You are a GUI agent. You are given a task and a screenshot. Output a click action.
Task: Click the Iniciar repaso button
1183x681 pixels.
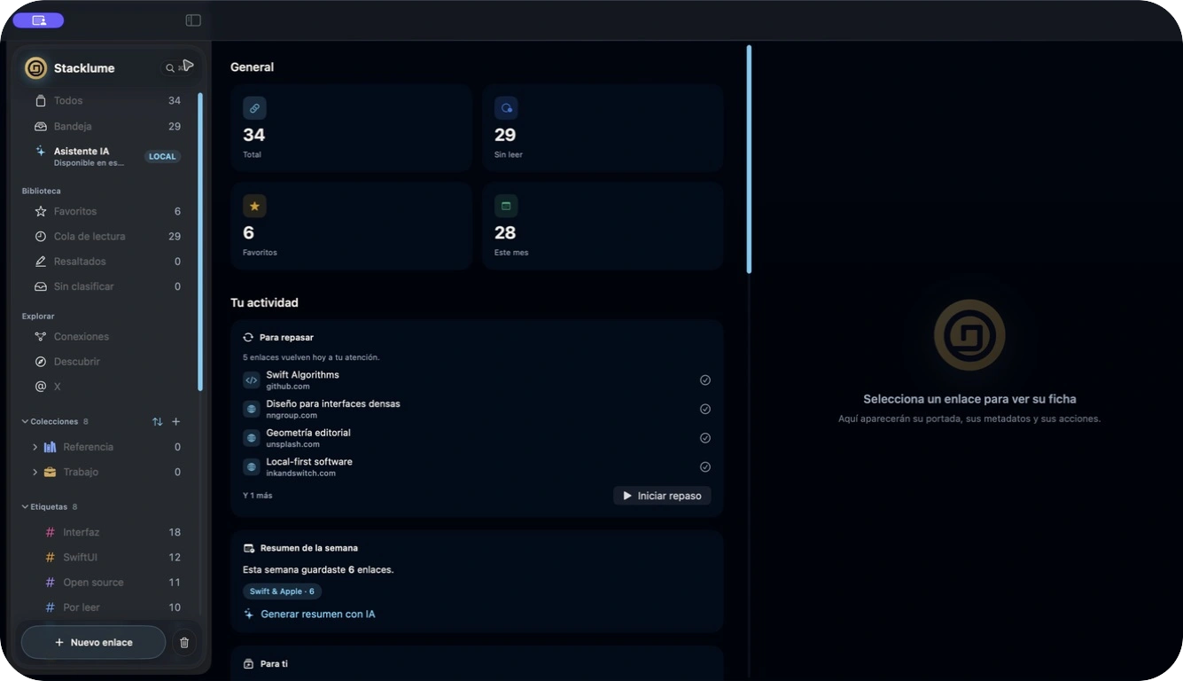click(662, 496)
